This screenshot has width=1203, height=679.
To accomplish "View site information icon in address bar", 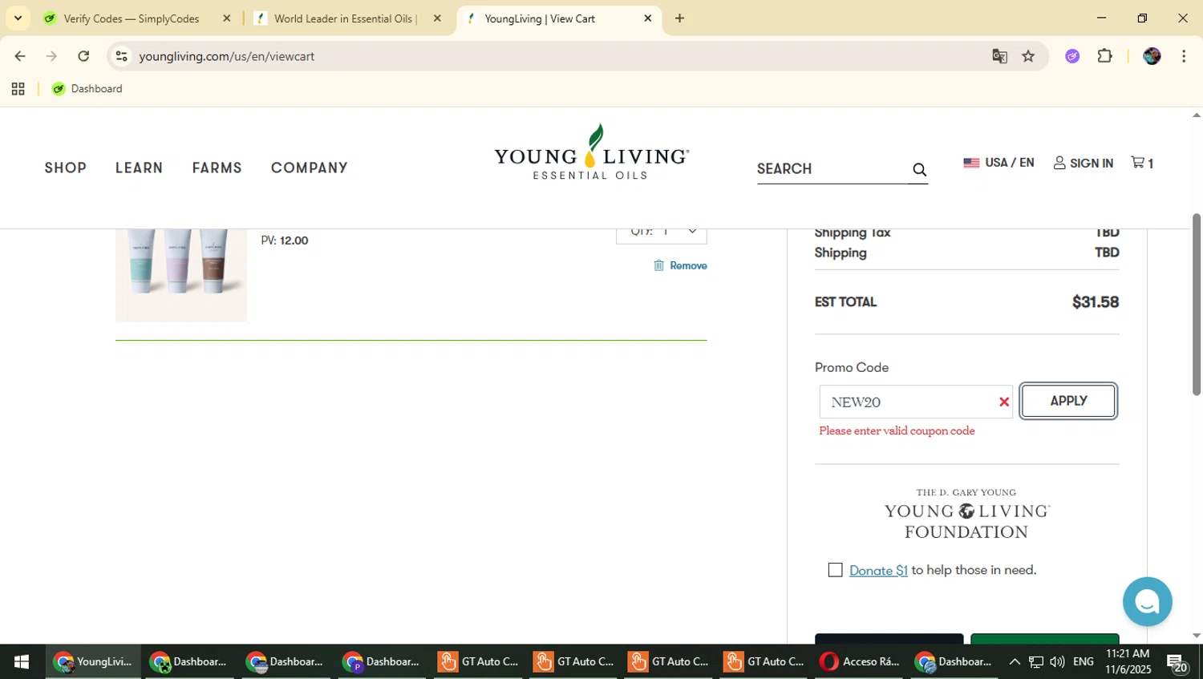I will point(122,56).
